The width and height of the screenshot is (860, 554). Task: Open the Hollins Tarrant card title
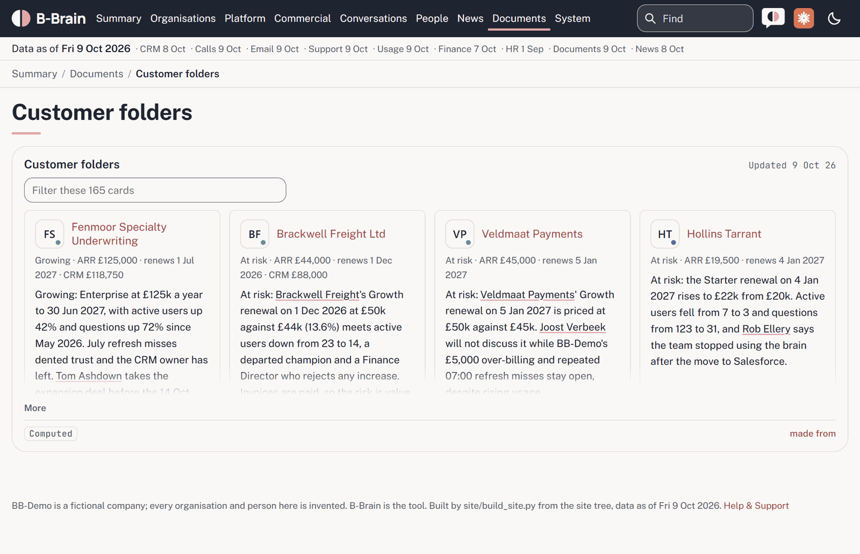(x=724, y=234)
